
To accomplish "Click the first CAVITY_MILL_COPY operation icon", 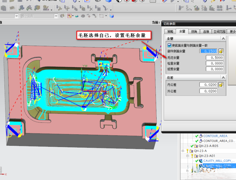I will coord(201,161).
